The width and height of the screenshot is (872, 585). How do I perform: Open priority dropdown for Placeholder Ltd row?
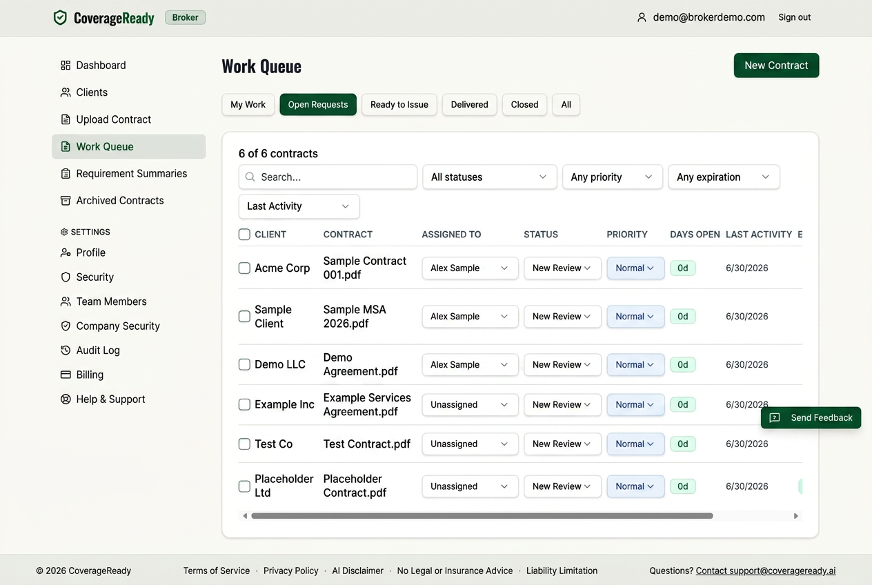coord(635,486)
